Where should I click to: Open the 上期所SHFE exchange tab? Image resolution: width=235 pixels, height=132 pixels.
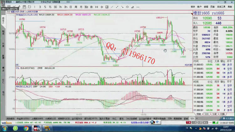[x=37, y=119]
